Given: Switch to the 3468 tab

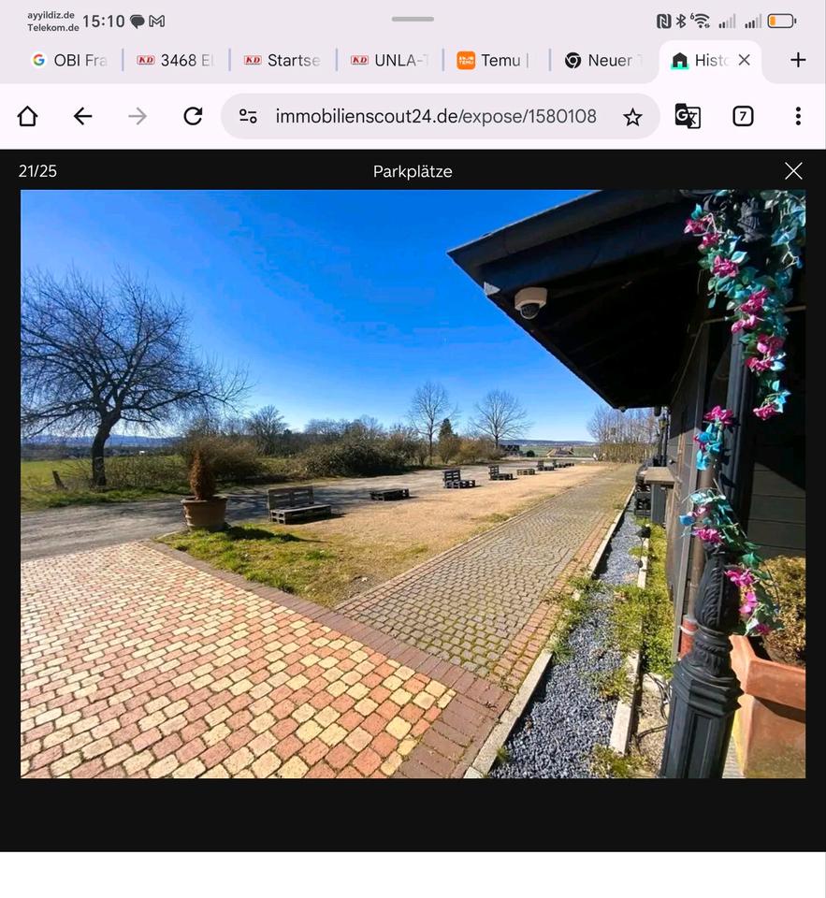Looking at the screenshot, I should pos(176,60).
